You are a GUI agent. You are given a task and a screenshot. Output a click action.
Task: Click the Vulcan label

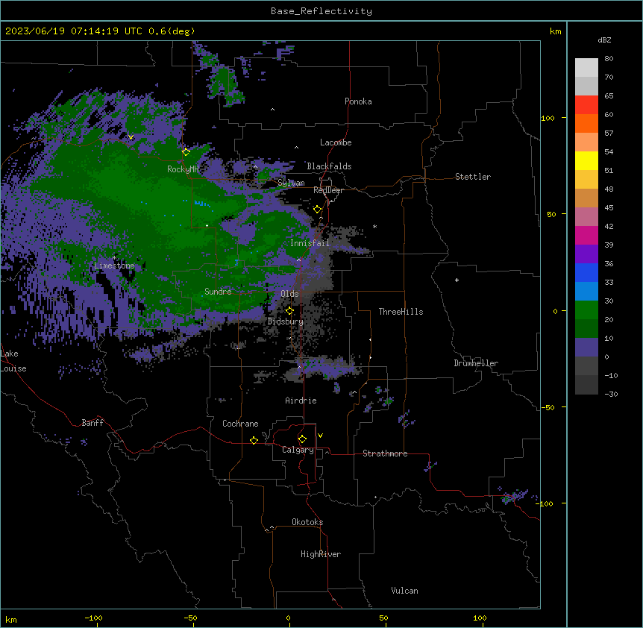pos(404,591)
